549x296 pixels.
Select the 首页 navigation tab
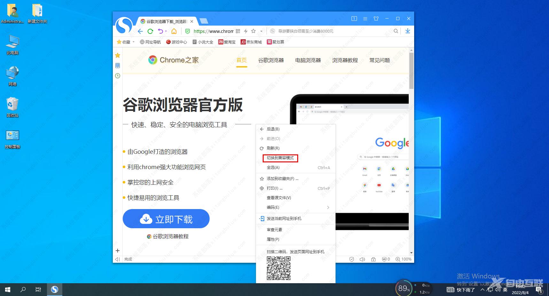click(x=242, y=60)
